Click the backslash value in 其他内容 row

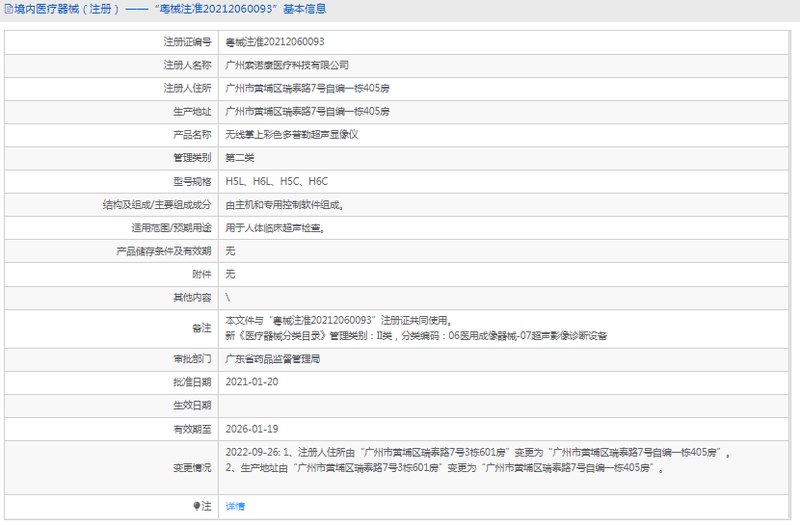227,297
